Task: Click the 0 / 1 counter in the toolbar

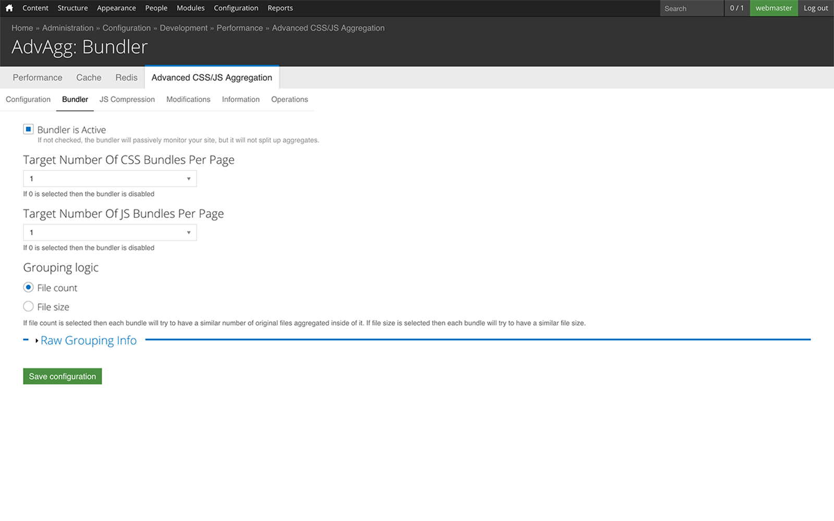Action: [x=737, y=8]
